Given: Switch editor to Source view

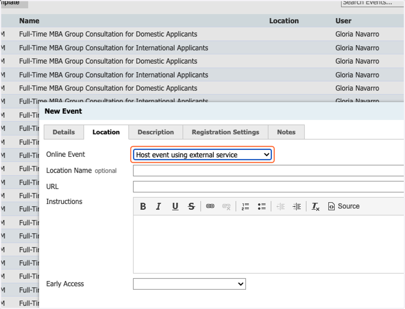Looking at the screenshot, I should [344, 206].
